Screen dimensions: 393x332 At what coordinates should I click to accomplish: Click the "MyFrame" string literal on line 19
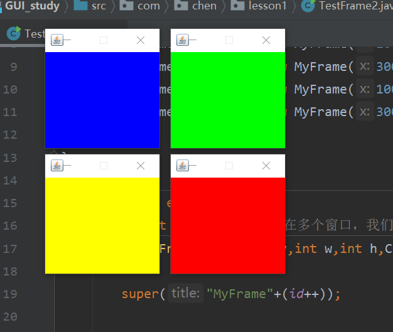point(240,294)
